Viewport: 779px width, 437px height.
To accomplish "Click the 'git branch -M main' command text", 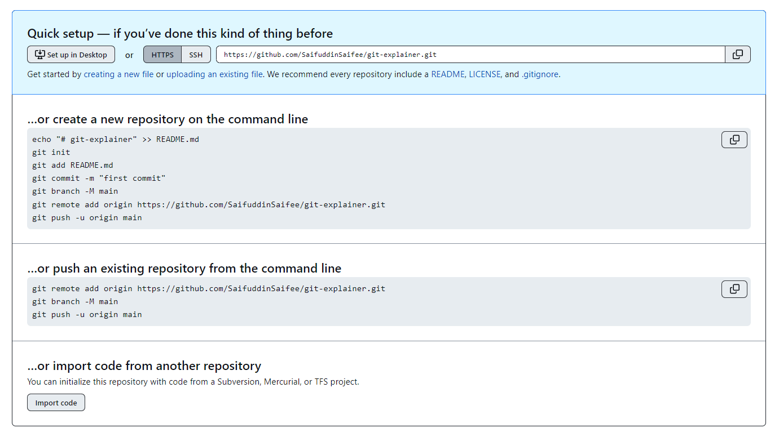I will click(x=74, y=191).
